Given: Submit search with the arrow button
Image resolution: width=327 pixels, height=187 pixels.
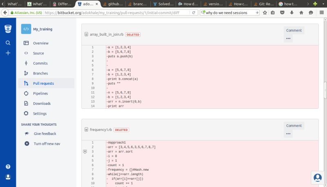Looking at the screenshot, I should pos(257,13).
